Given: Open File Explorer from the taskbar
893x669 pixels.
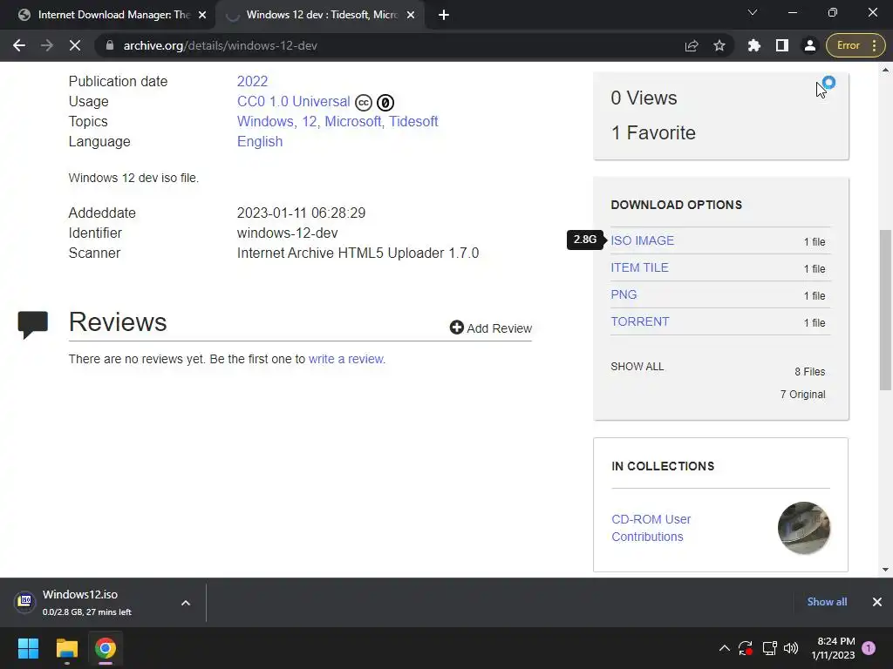Looking at the screenshot, I should click(66, 648).
